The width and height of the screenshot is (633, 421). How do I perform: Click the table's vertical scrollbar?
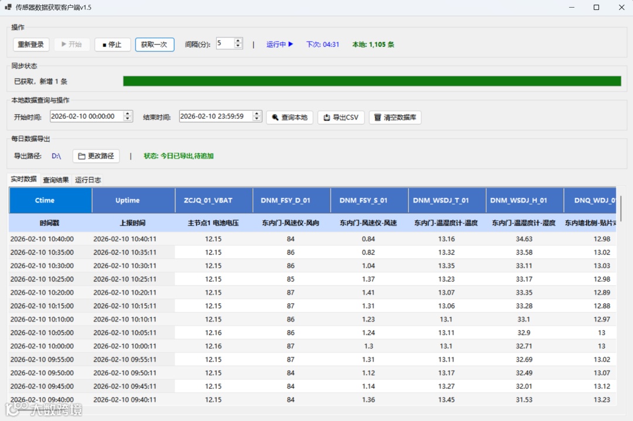[620, 210]
